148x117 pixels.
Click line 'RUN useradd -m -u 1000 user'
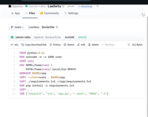coord(41,57)
